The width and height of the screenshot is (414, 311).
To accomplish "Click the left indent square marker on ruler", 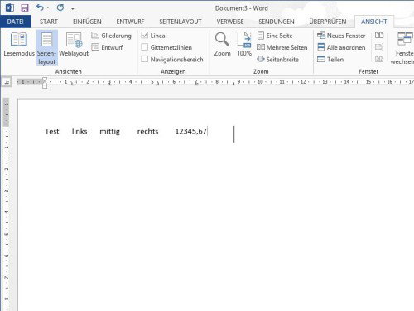I will pyautogui.click(x=45, y=86).
